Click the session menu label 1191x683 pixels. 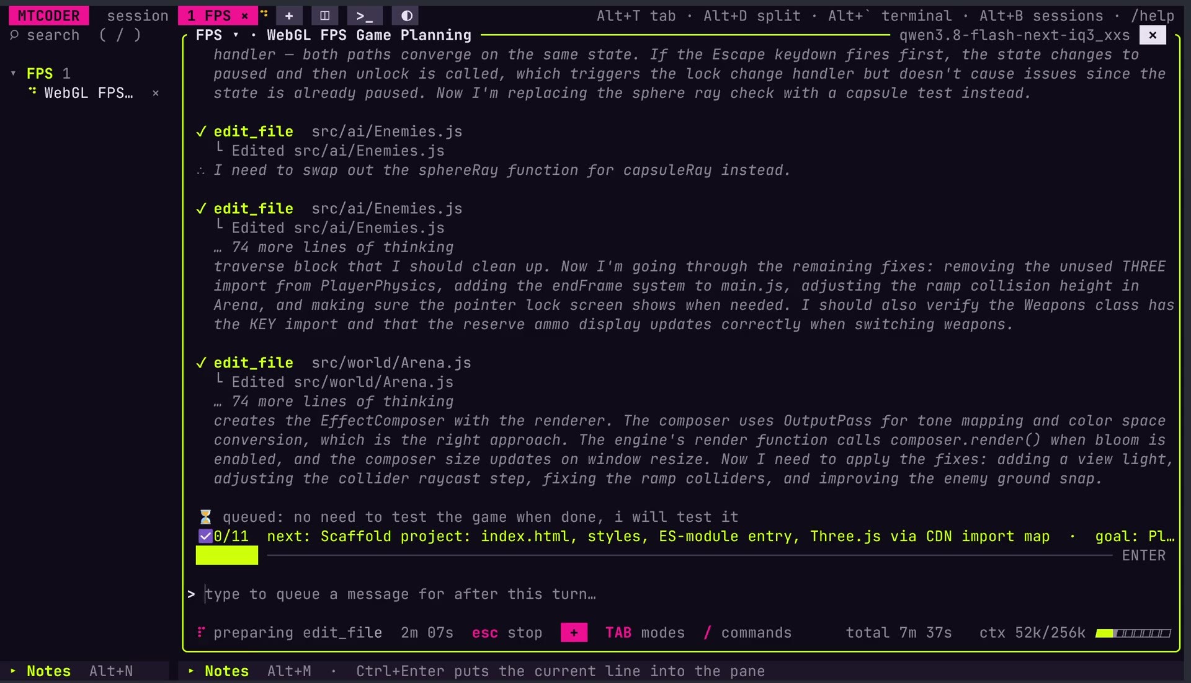pos(138,15)
